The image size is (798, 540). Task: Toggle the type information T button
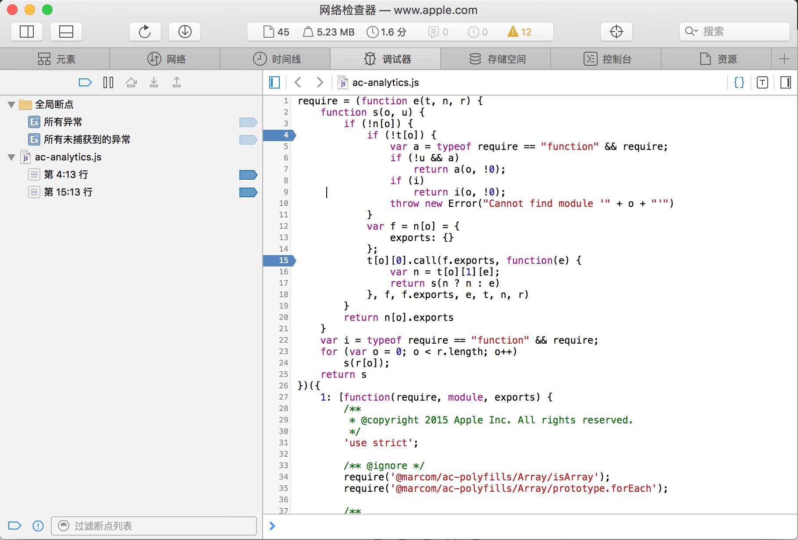pyautogui.click(x=762, y=82)
